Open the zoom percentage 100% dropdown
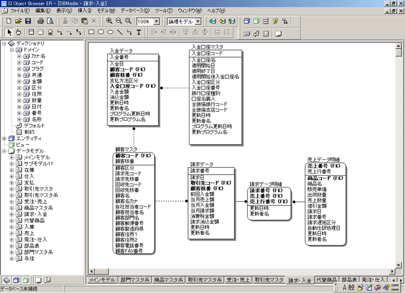Screen dimensions: 405x293 click(156, 21)
